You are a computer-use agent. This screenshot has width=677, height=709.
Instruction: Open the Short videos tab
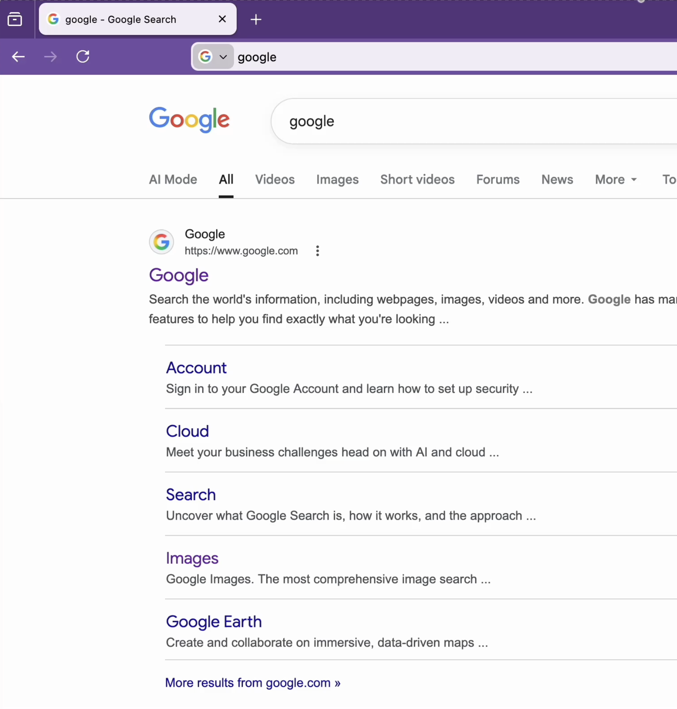(x=417, y=180)
